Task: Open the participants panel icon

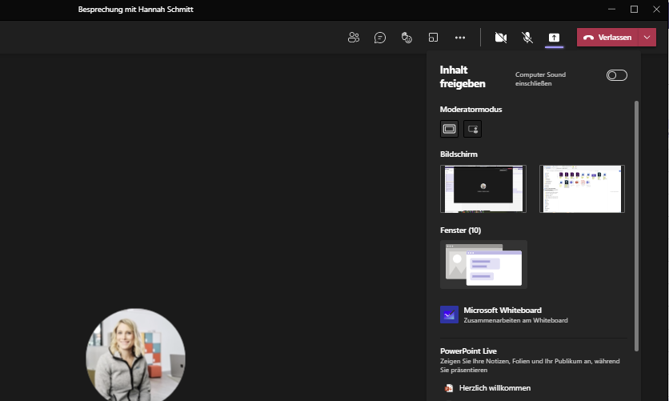Action: (353, 38)
